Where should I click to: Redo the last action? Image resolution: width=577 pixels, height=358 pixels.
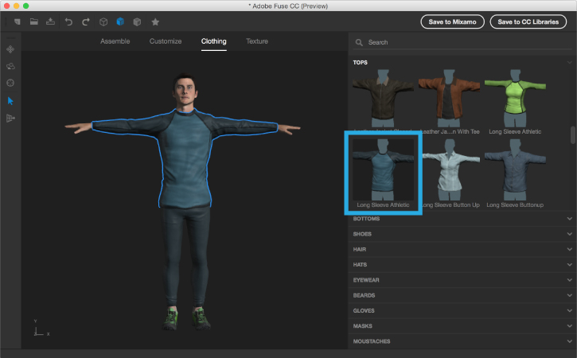click(x=85, y=22)
